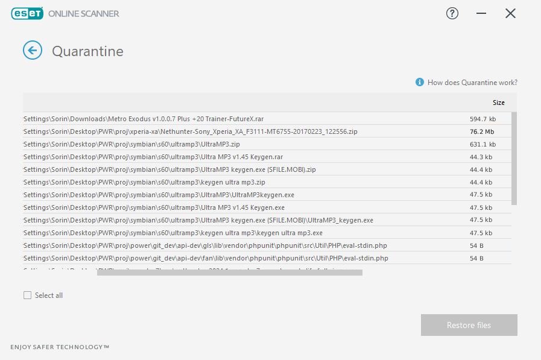The height and width of the screenshot is (360, 541).
Task: Click the 631.1 kb size value
Action: click(x=482, y=145)
